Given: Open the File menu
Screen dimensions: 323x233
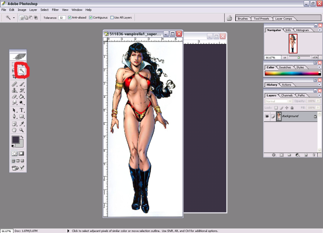Looking at the screenshot, I should tap(4, 10).
